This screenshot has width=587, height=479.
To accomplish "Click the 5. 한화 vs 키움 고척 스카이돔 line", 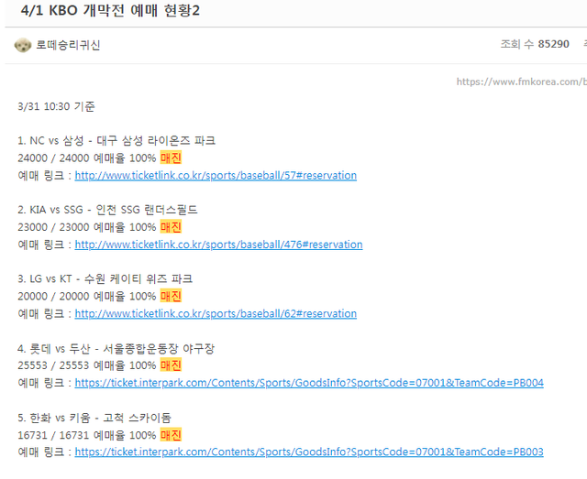I will coord(94,418).
